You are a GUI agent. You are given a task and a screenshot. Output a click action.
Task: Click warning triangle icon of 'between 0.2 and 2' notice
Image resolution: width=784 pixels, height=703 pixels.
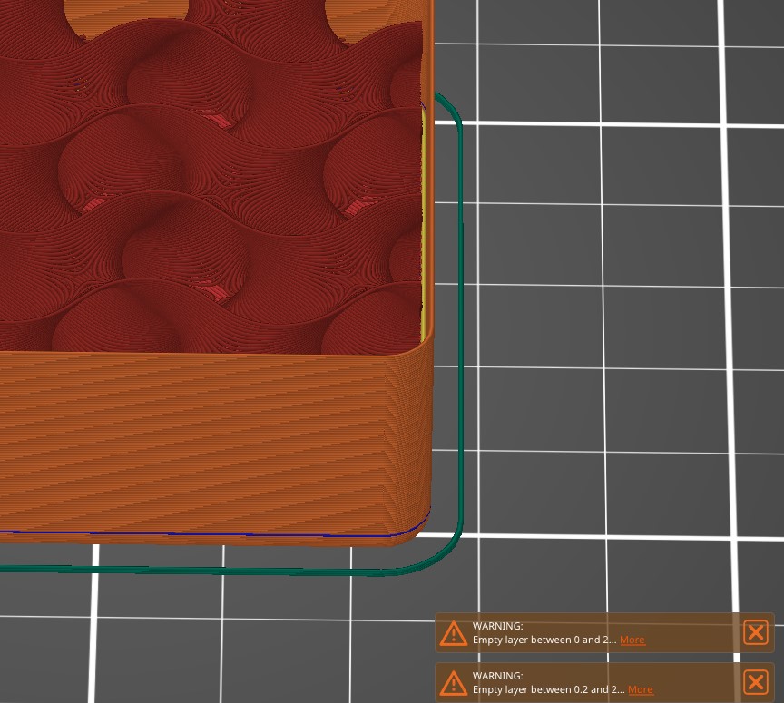point(454,683)
